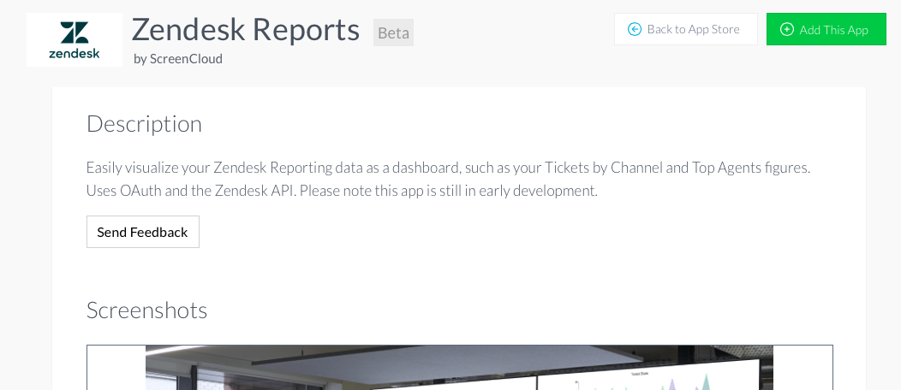901x390 pixels.
Task: Click the Screenshots heading
Action: coord(146,310)
